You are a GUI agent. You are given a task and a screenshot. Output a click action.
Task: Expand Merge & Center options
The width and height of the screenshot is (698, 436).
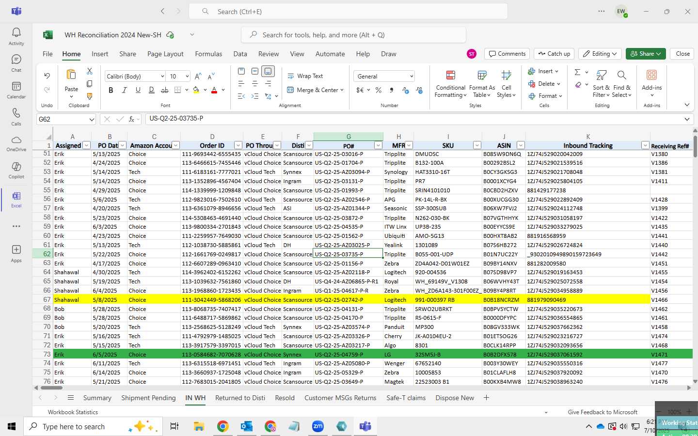coord(342,90)
